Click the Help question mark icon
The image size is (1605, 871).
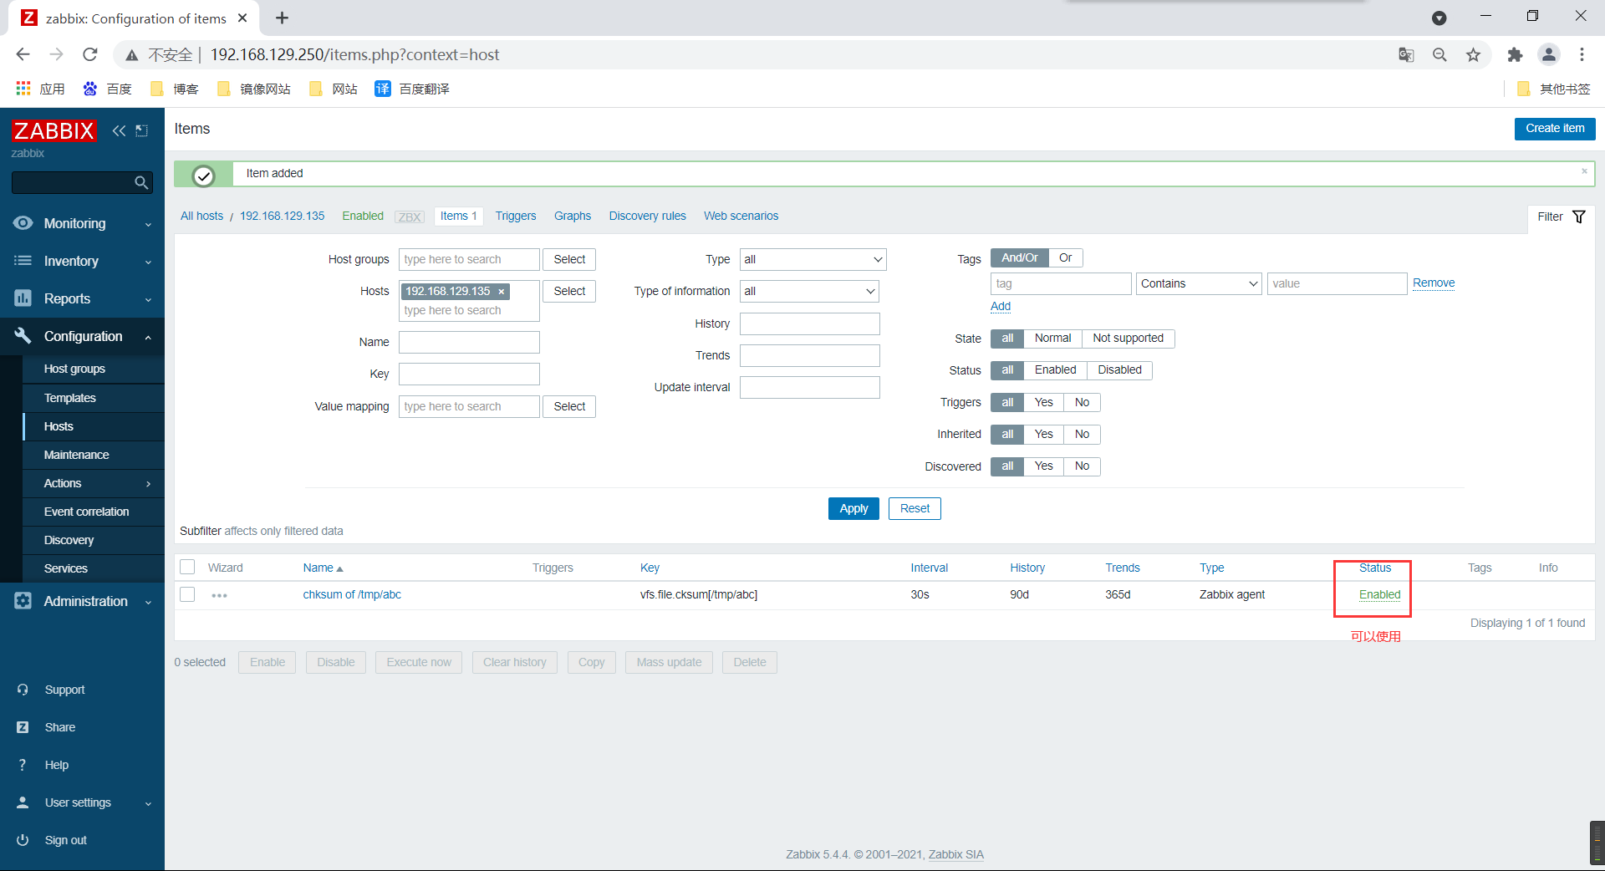(x=23, y=765)
